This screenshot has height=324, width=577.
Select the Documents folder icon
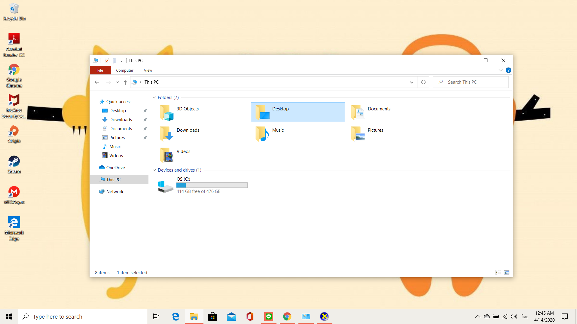point(358,112)
